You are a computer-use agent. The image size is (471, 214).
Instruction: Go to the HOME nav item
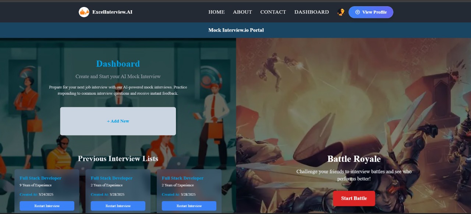[x=216, y=12]
